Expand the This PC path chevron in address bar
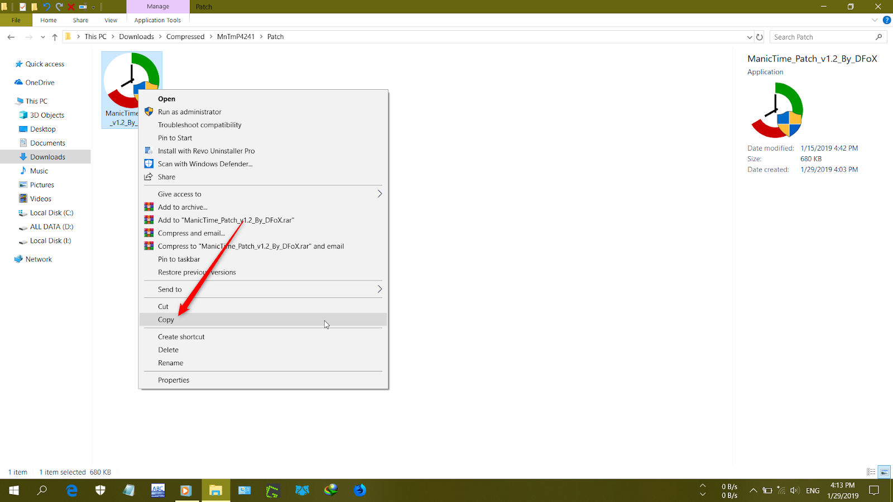The image size is (893, 502). point(113,37)
